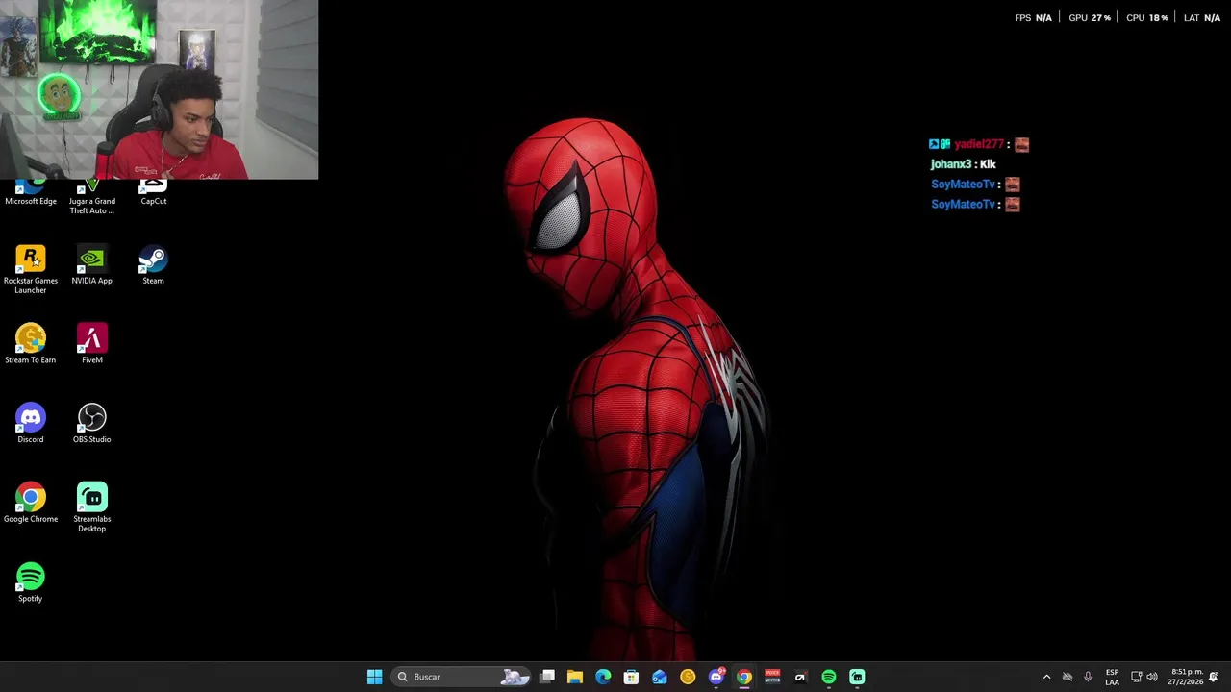Screen dimensions: 1231x692
Task: Launch Rockstar Games Launcher from desktop
Action: point(31,269)
